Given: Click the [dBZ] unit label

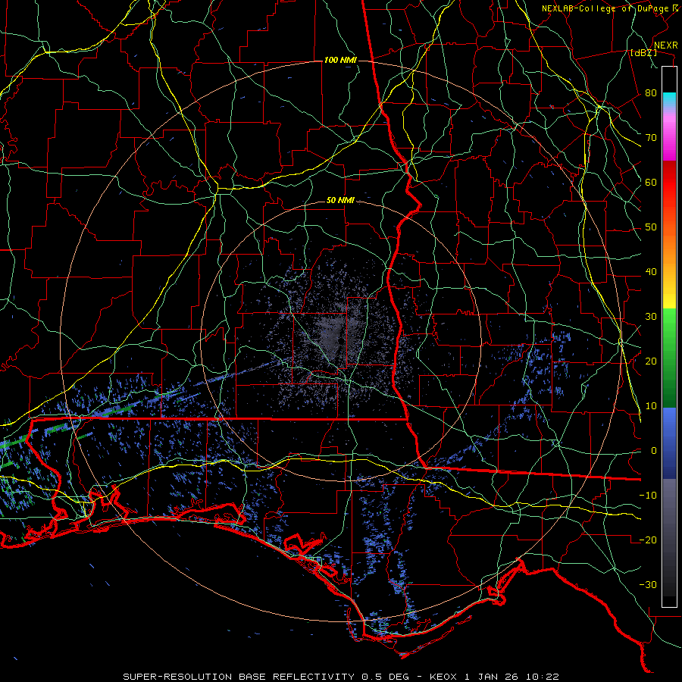Looking at the screenshot, I should pyautogui.click(x=643, y=52).
